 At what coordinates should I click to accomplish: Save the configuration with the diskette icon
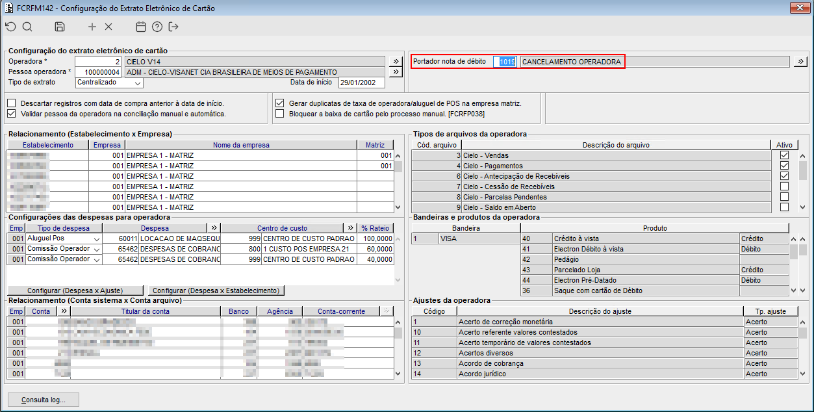(60, 27)
